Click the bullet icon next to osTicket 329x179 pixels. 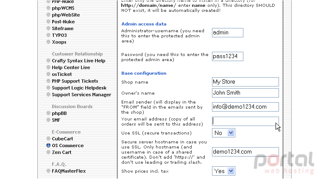click(x=48, y=74)
